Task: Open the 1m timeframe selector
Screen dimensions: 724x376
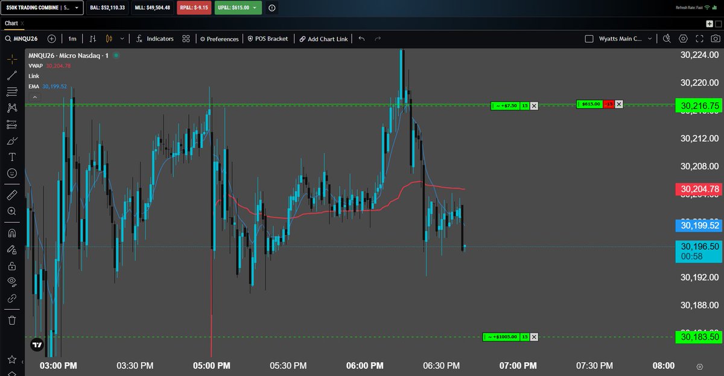Action: [72, 39]
